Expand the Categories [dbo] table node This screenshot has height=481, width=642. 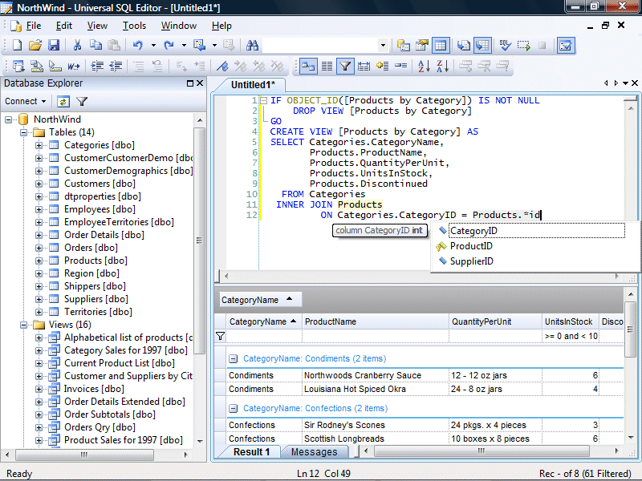[39, 145]
